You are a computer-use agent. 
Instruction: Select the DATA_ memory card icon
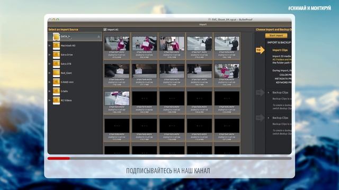pos(56,36)
